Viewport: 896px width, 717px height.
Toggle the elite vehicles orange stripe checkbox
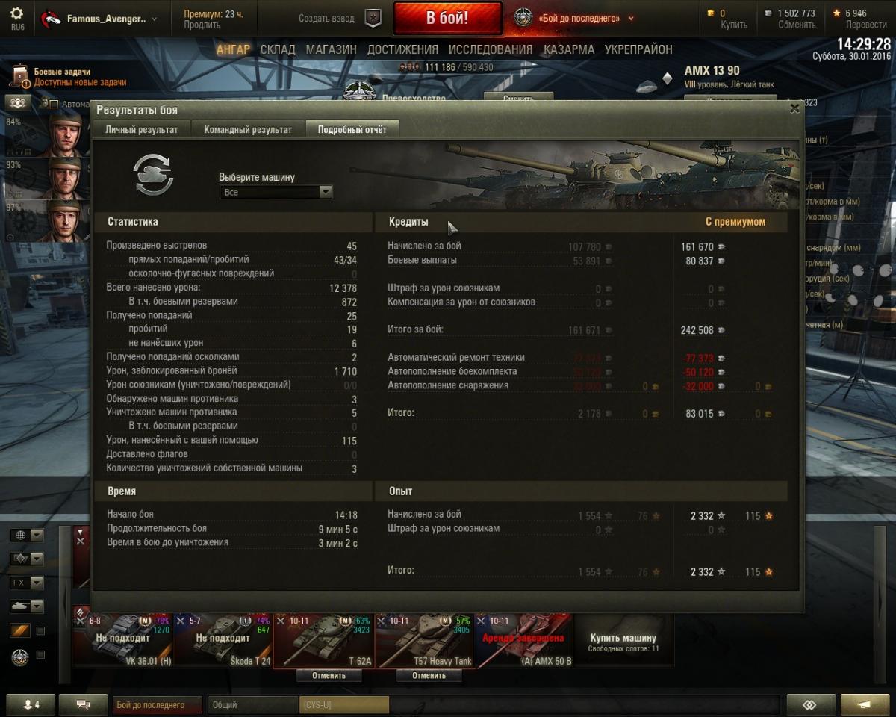tap(40, 631)
